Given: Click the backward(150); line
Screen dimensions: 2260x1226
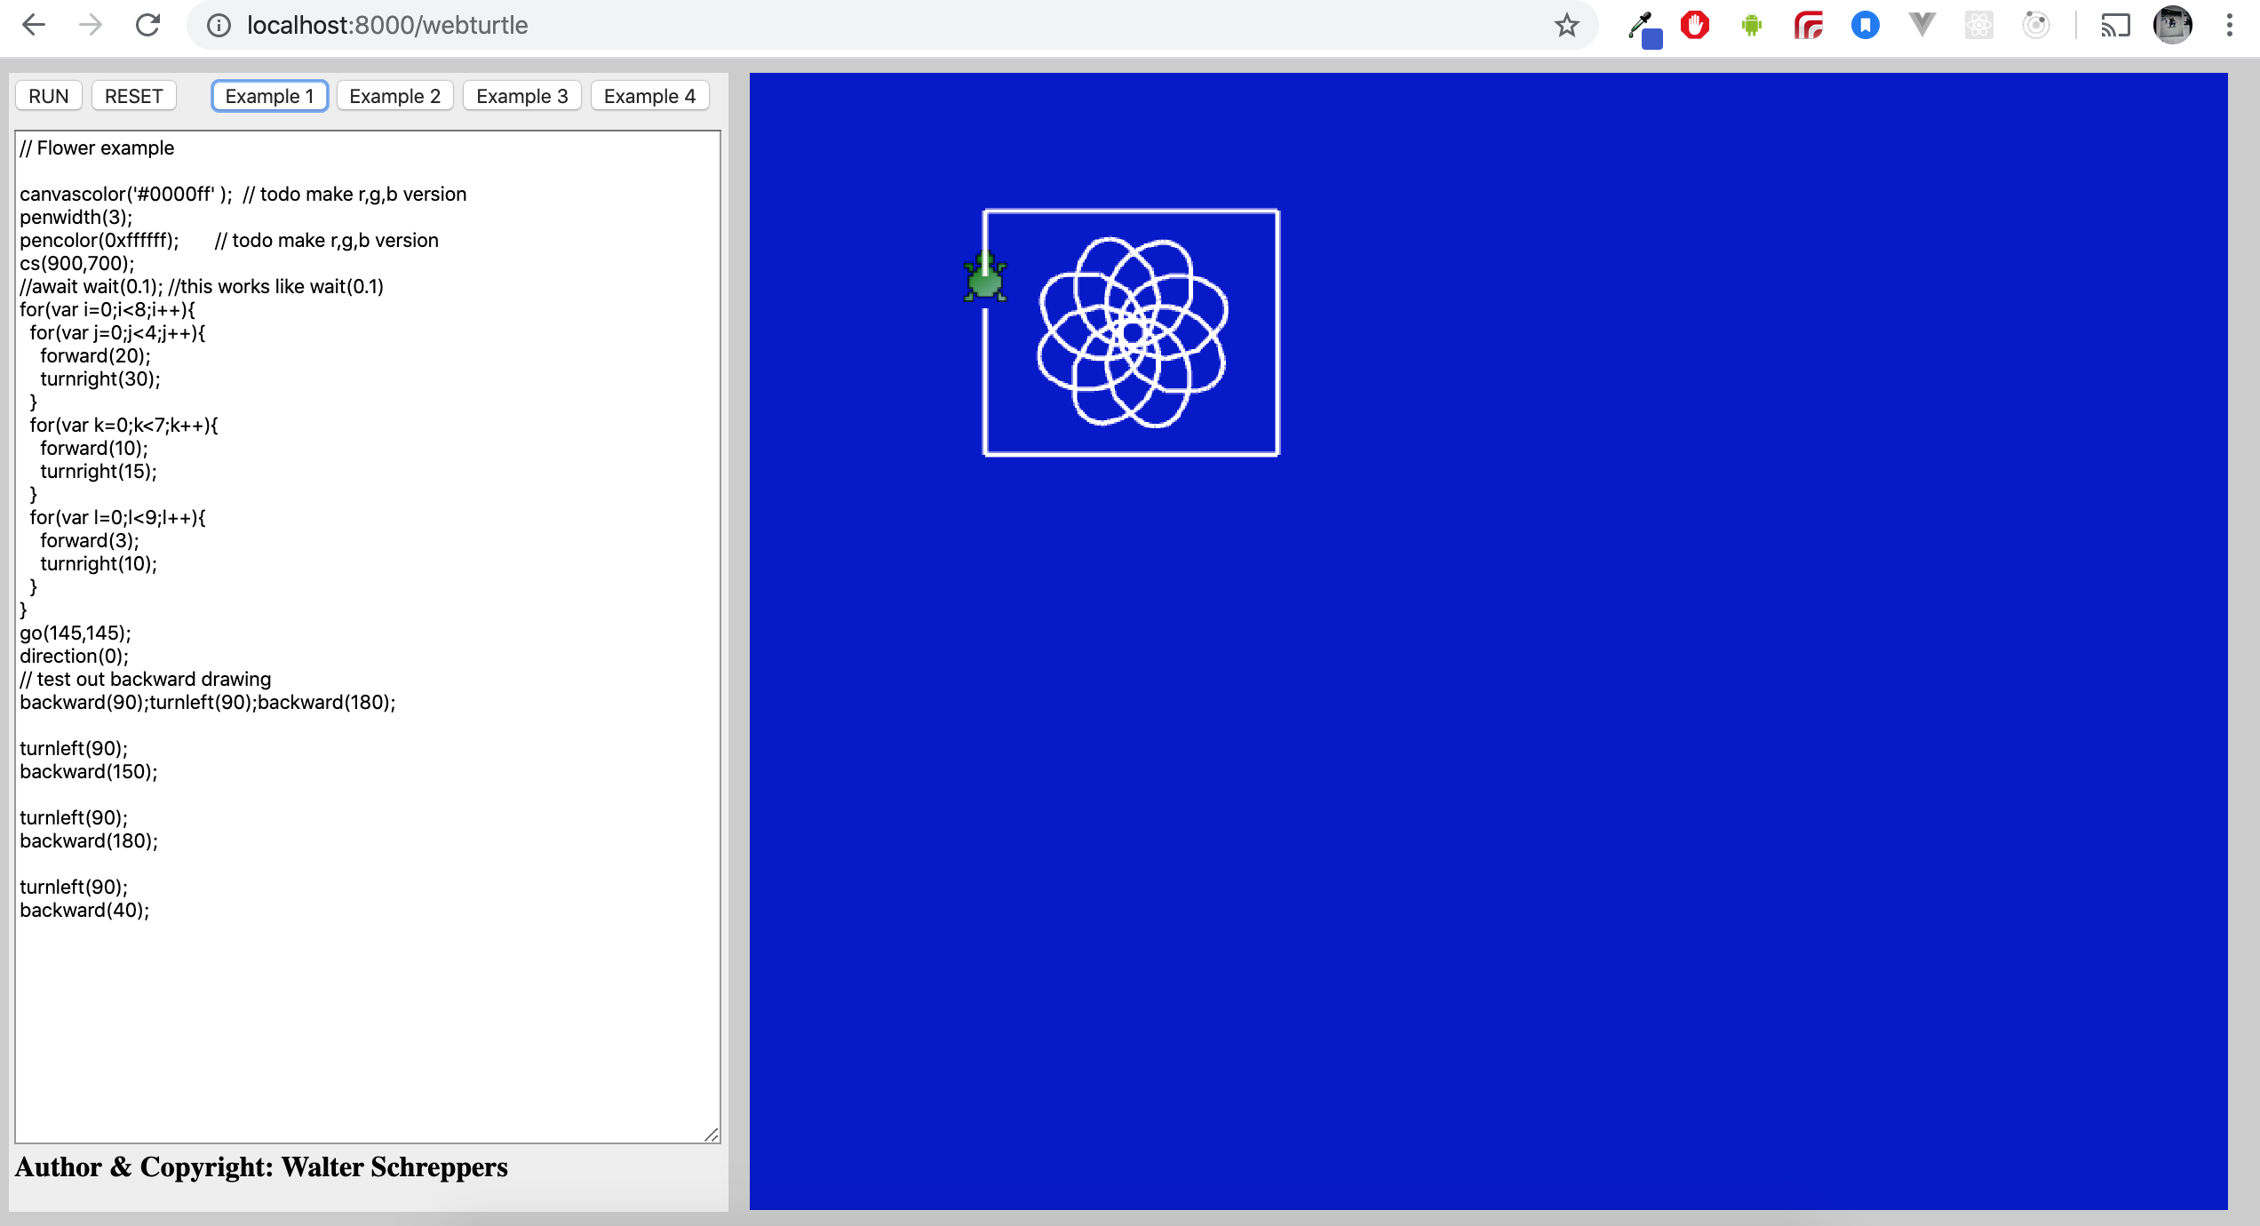Looking at the screenshot, I should [x=89, y=771].
